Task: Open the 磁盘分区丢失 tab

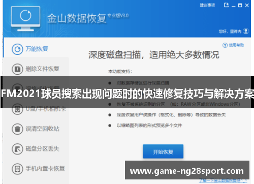Action: pyautogui.click(x=36, y=149)
